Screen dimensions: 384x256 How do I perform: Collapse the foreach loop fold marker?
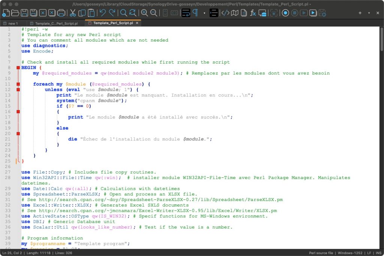pyautogui.click(x=18, y=84)
